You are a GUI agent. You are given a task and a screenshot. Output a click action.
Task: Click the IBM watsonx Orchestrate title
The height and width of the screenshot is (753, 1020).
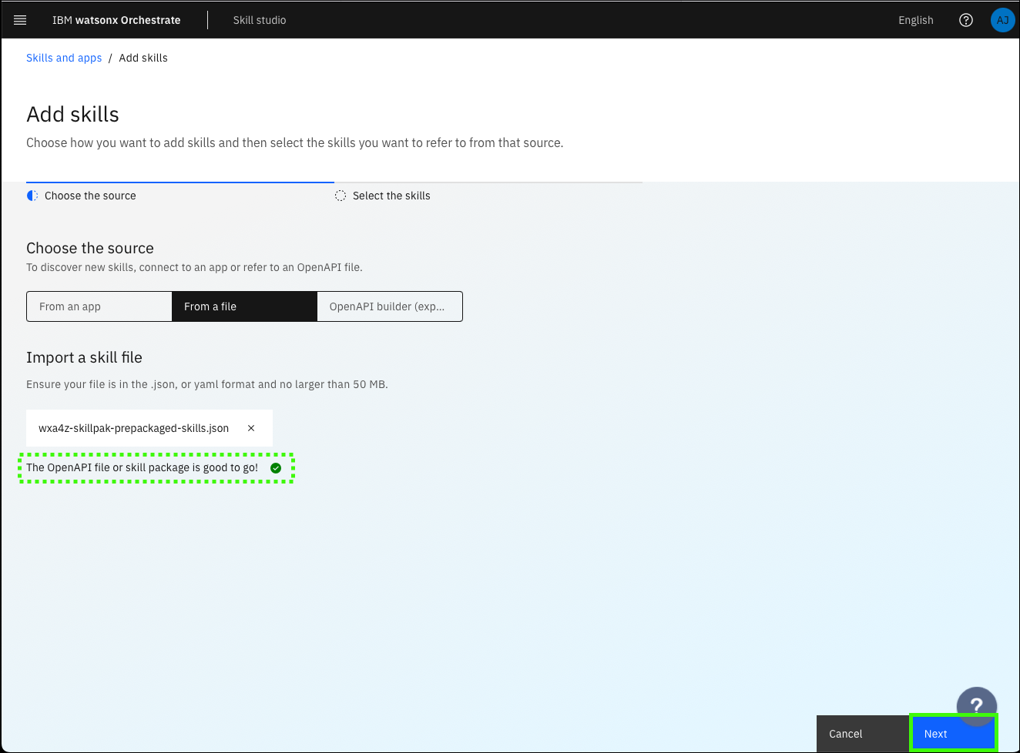[116, 20]
